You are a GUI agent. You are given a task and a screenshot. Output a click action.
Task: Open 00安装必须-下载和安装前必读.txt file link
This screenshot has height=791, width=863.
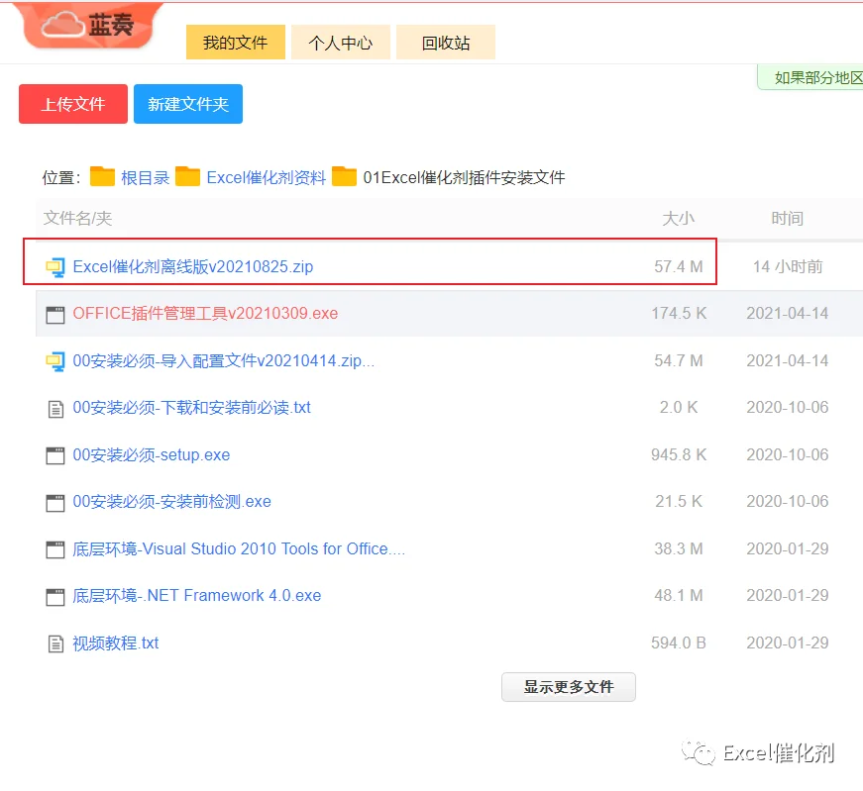191,408
